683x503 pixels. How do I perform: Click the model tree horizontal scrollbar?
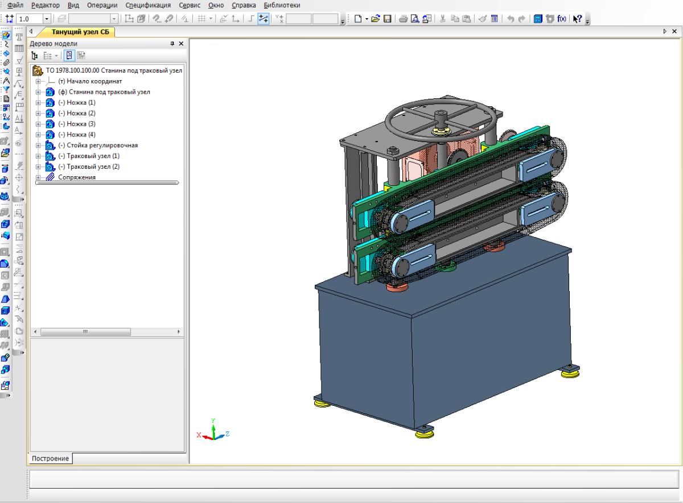[x=85, y=332]
